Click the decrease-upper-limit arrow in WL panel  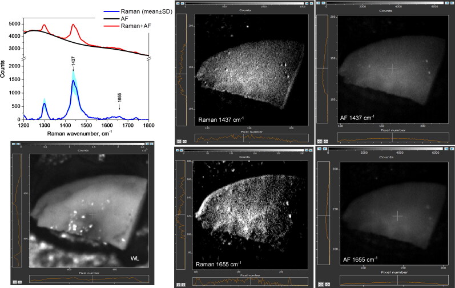click(147, 144)
